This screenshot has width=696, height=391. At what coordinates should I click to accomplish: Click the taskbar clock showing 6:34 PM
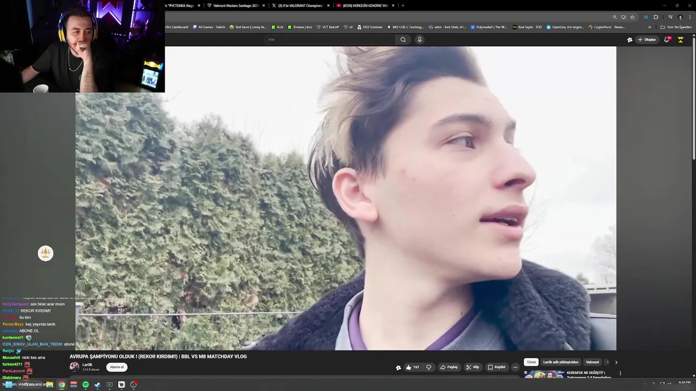point(684,383)
